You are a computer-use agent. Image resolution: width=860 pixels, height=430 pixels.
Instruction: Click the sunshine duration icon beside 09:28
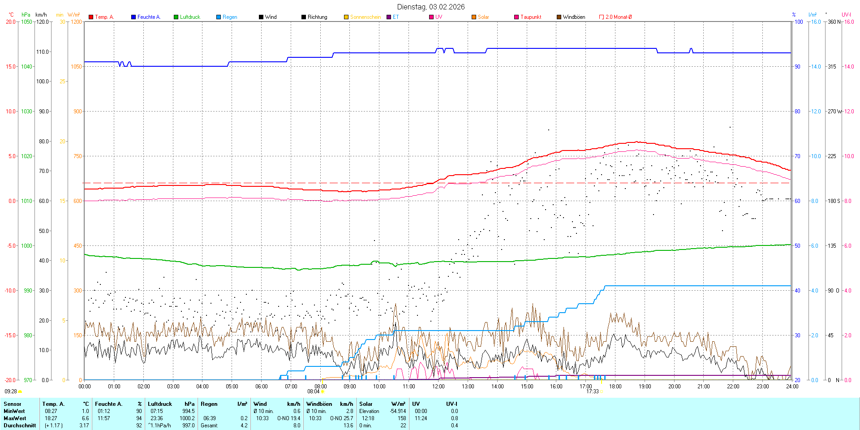20,391
